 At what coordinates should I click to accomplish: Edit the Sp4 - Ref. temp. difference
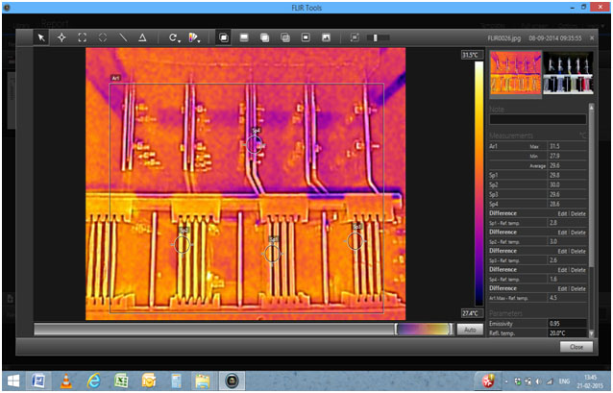point(562,270)
